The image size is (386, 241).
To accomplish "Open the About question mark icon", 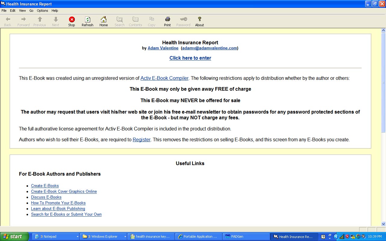I will (x=200, y=20).
